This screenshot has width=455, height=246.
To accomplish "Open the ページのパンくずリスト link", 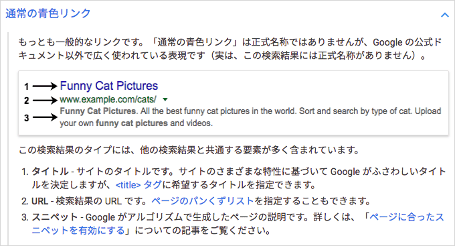I will (203, 201).
